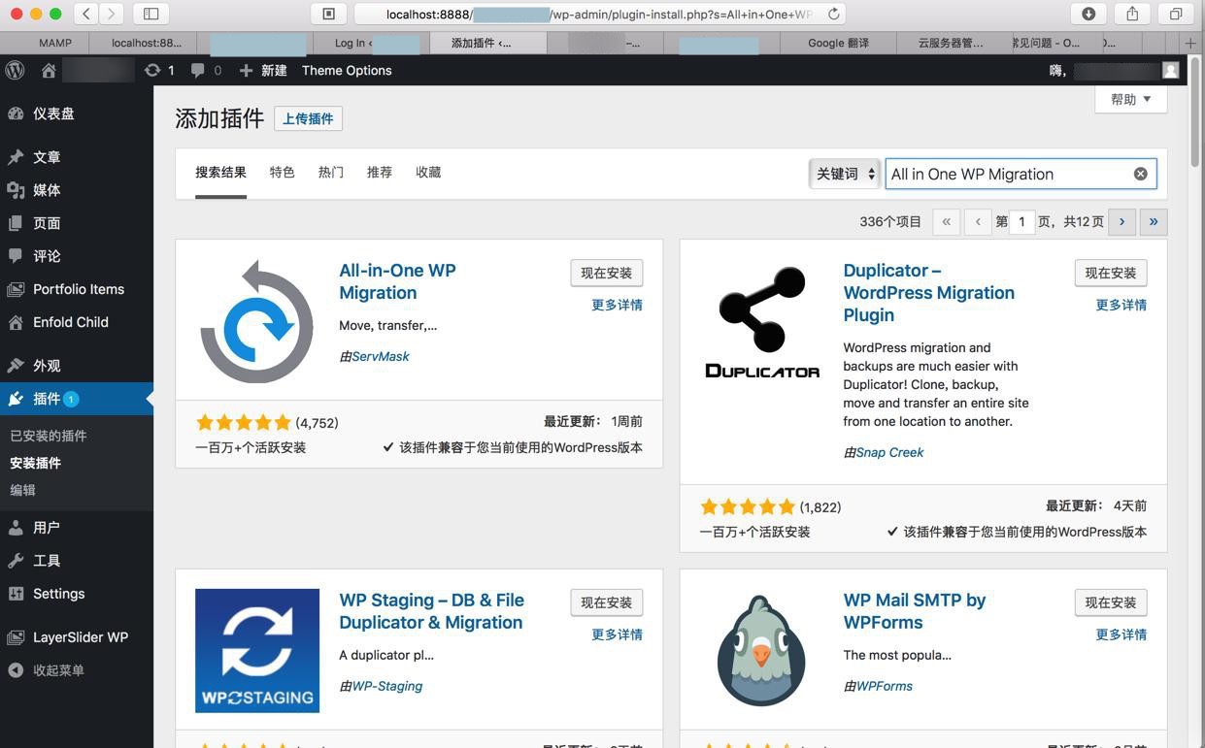Click the WP Staging logo thumbnail
The width and height of the screenshot is (1205, 748).
pos(257,651)
